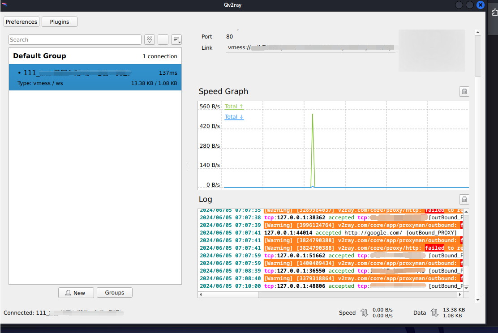Click the Total download legend label
This screenshot has width=498, height=333.
[234, 117]
